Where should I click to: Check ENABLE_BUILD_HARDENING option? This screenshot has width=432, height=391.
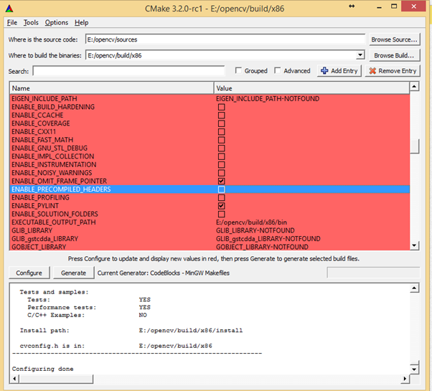click(221, 107)
